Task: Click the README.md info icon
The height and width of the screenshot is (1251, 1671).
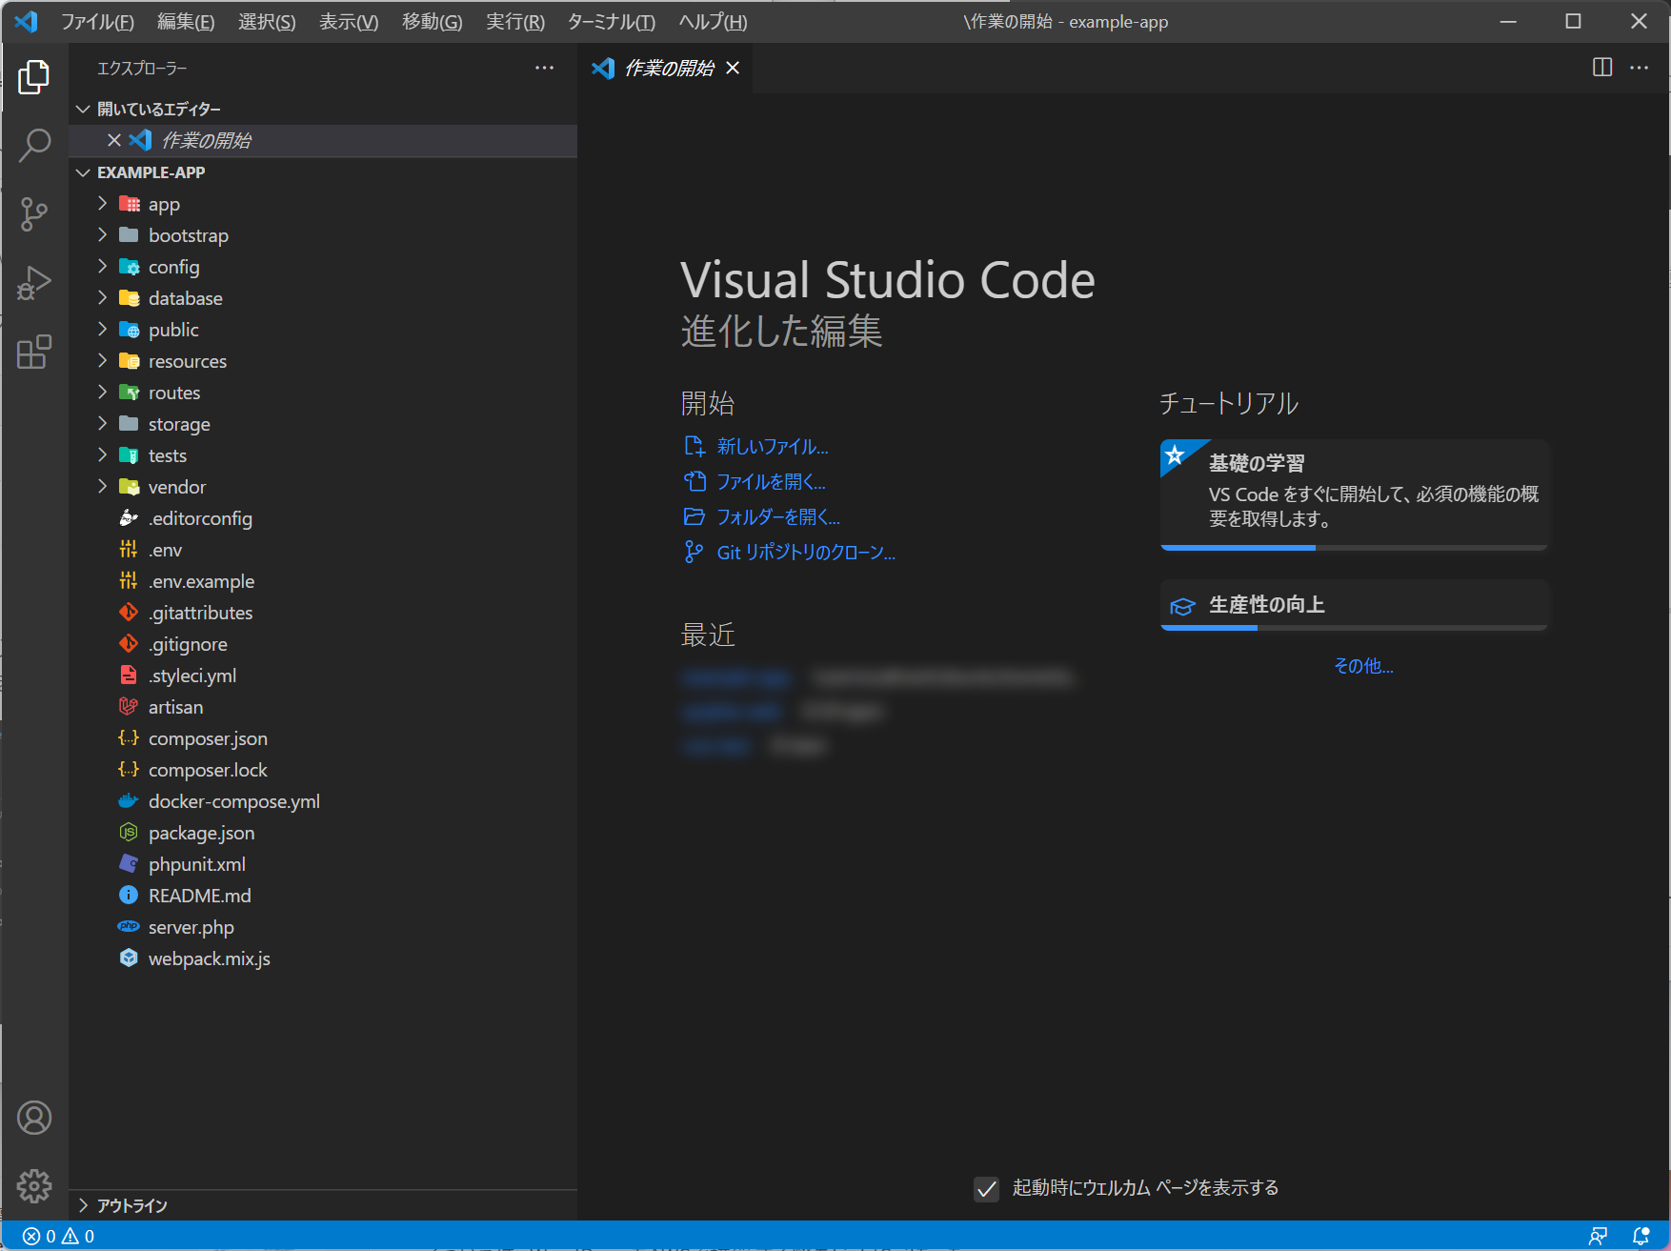Action: [129, 896]
